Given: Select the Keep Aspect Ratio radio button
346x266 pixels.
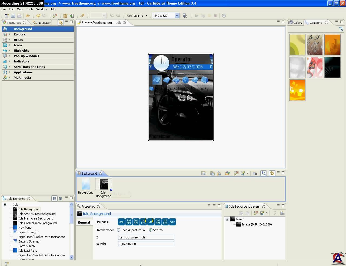Looking at the screenshot, I should [x=118, y=230].
